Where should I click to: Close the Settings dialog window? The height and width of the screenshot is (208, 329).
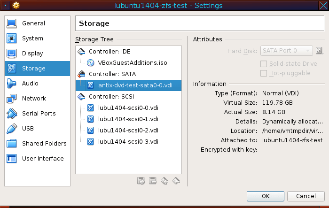323,6
